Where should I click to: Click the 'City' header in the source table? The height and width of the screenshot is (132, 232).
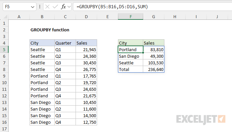tap(42, 43)
